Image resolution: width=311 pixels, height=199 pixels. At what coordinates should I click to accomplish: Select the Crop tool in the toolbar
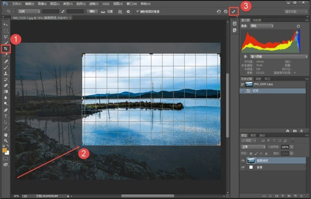[5, 49]
